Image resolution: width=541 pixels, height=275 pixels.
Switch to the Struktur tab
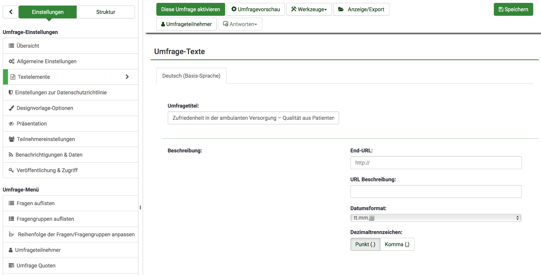pyautogui.click(x=105, y=12)
